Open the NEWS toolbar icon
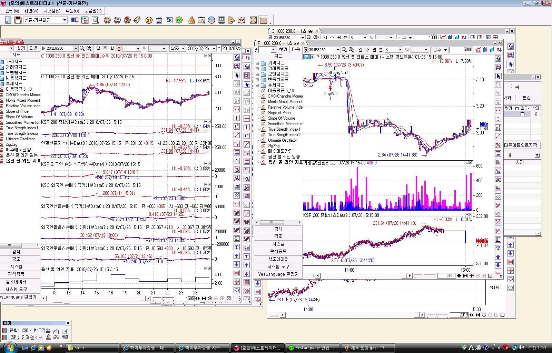The image size is (552, 353). click(241, 20)
